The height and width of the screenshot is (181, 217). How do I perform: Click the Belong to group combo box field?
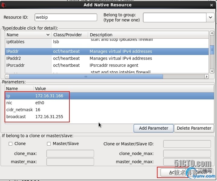pyautogui.click(x=175, y=18)
